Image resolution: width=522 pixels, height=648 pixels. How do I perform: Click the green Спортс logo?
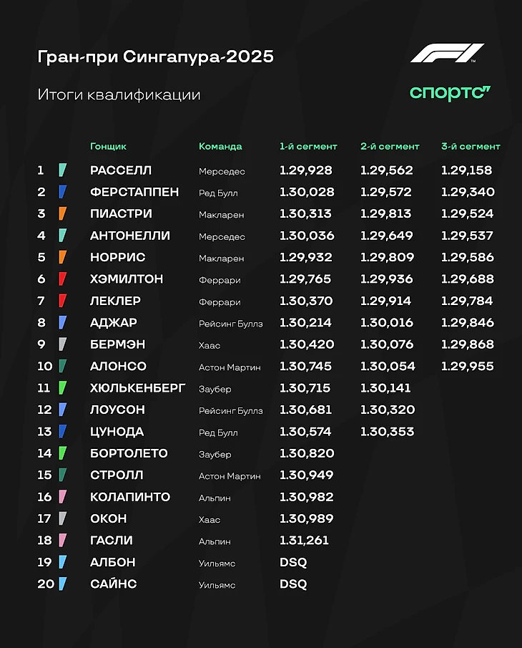pos(450,93)
